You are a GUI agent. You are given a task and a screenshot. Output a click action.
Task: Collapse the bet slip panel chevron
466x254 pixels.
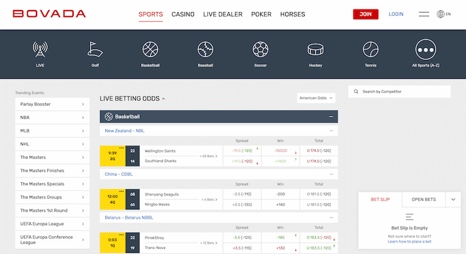453,199
